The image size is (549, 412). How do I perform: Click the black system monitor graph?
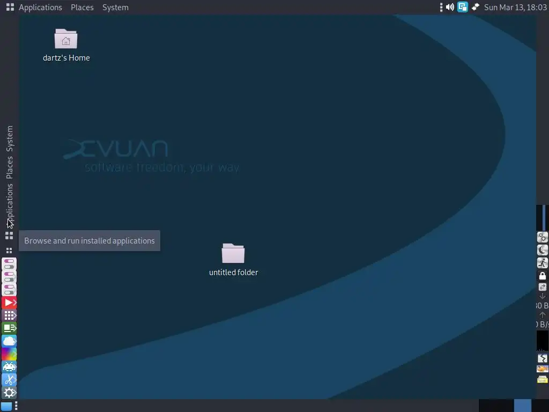(543, 341)
